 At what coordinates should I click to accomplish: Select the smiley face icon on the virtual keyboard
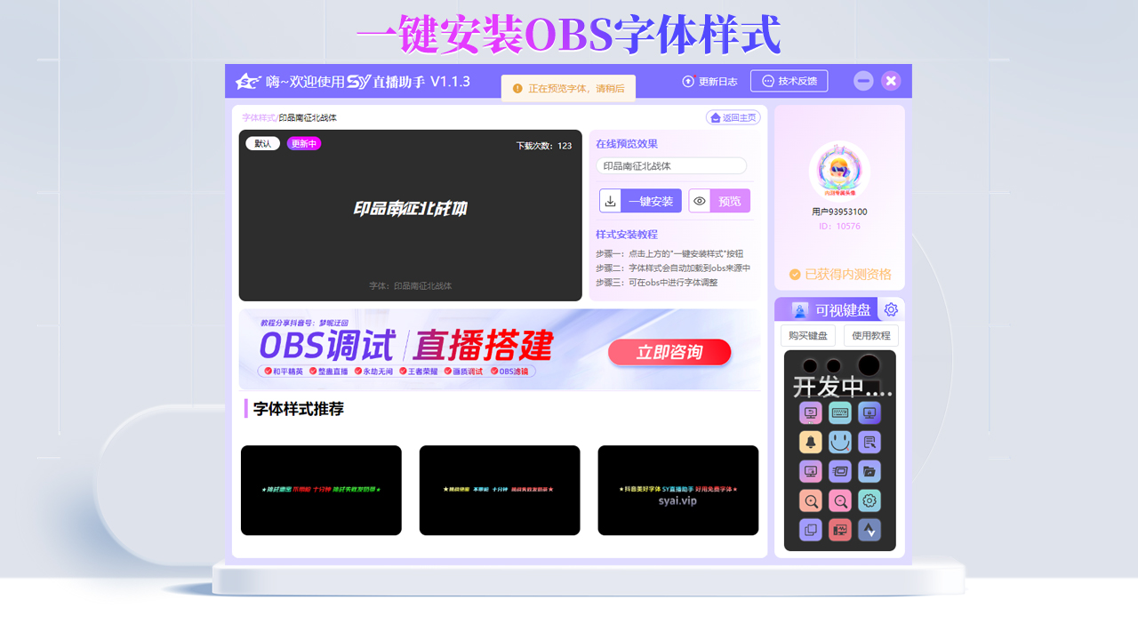[840, 442]
